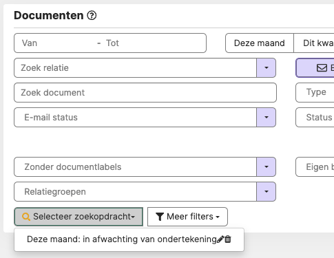The image size is (334, 258).
Task: Open the help icon next to Documenten
Action: (92, 16)
